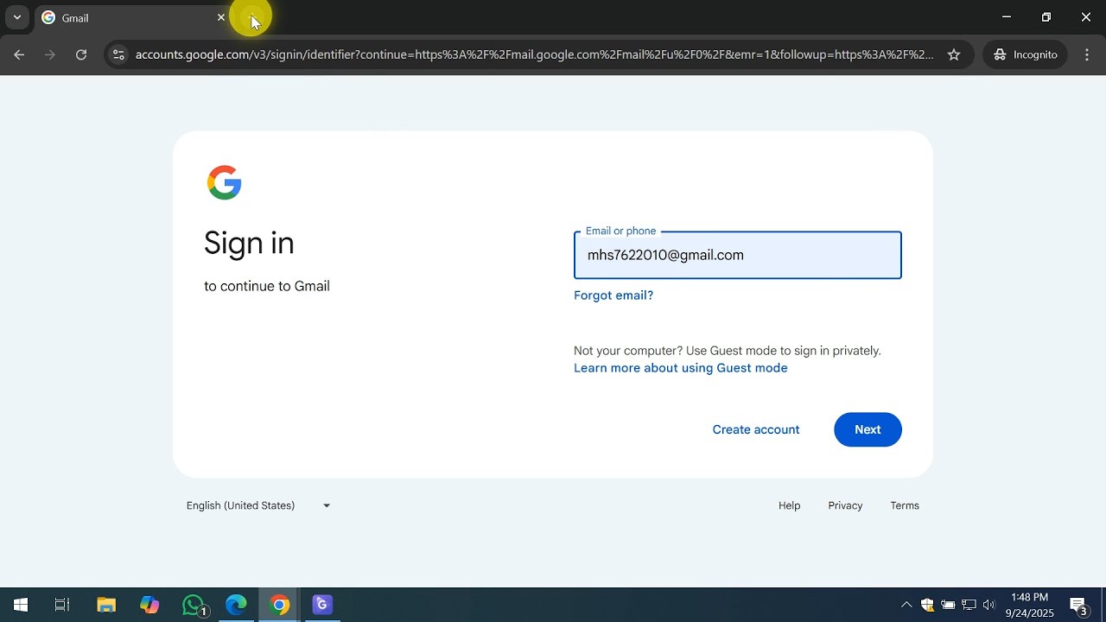Open WhatsApp from the taskbar
The height and width of the screenshot is (622, 1106).
point(194,605)
